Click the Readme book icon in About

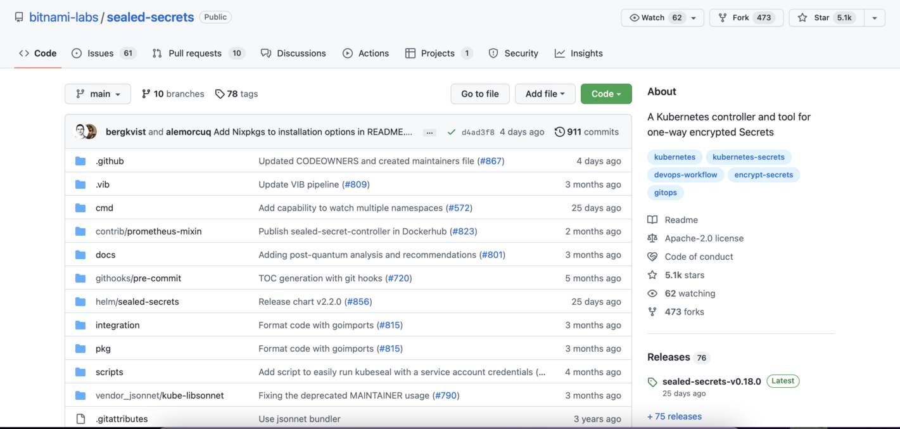[652, 220]
